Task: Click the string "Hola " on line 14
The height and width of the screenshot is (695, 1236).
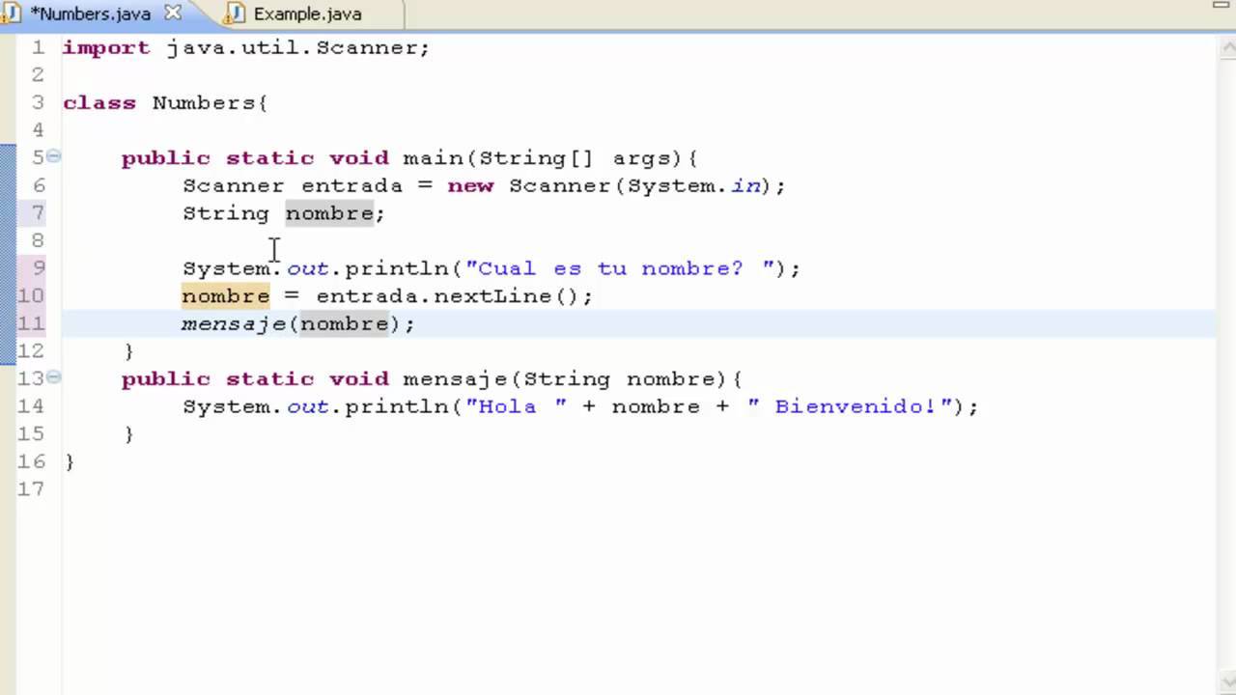Action: (517, 407)
